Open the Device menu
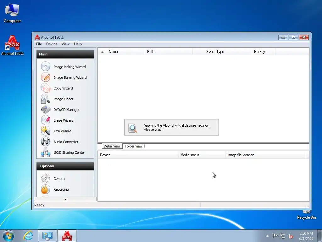 pos(52,44)
